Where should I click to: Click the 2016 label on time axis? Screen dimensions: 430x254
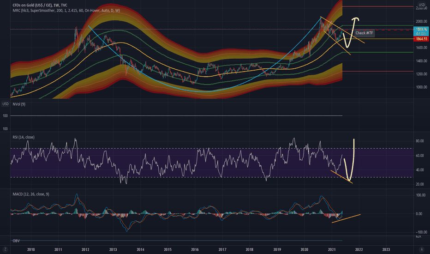[x=195, y=249]
